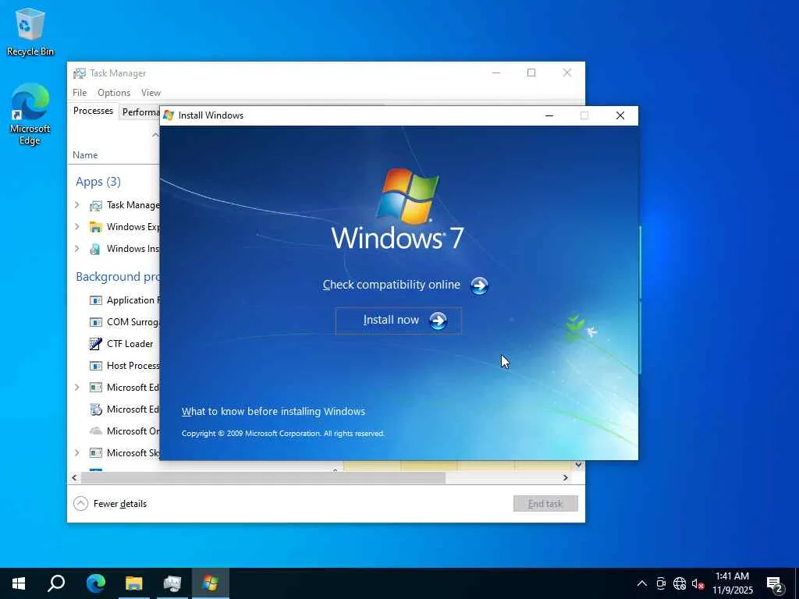Open the network globe tray icon
The width and height of the screenshot is (799, 599).
pyautogui.click(x=680, y=583)
